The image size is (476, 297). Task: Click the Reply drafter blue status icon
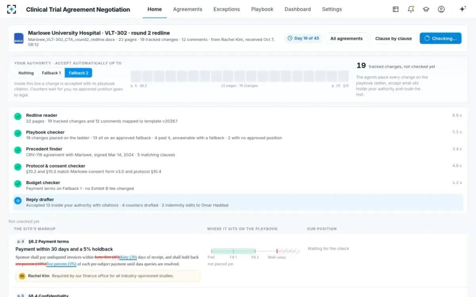[x=18, y=201]
